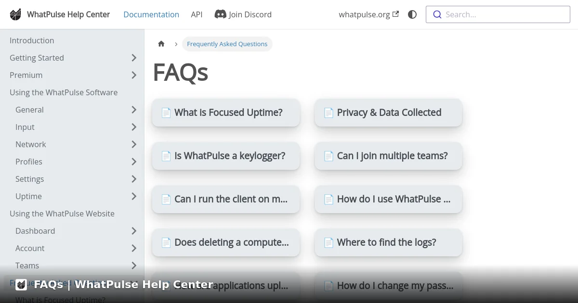Open Uptime sidebar item
Image resolution: width=578 pixels, height=303 pixels.
click(28, 196)
